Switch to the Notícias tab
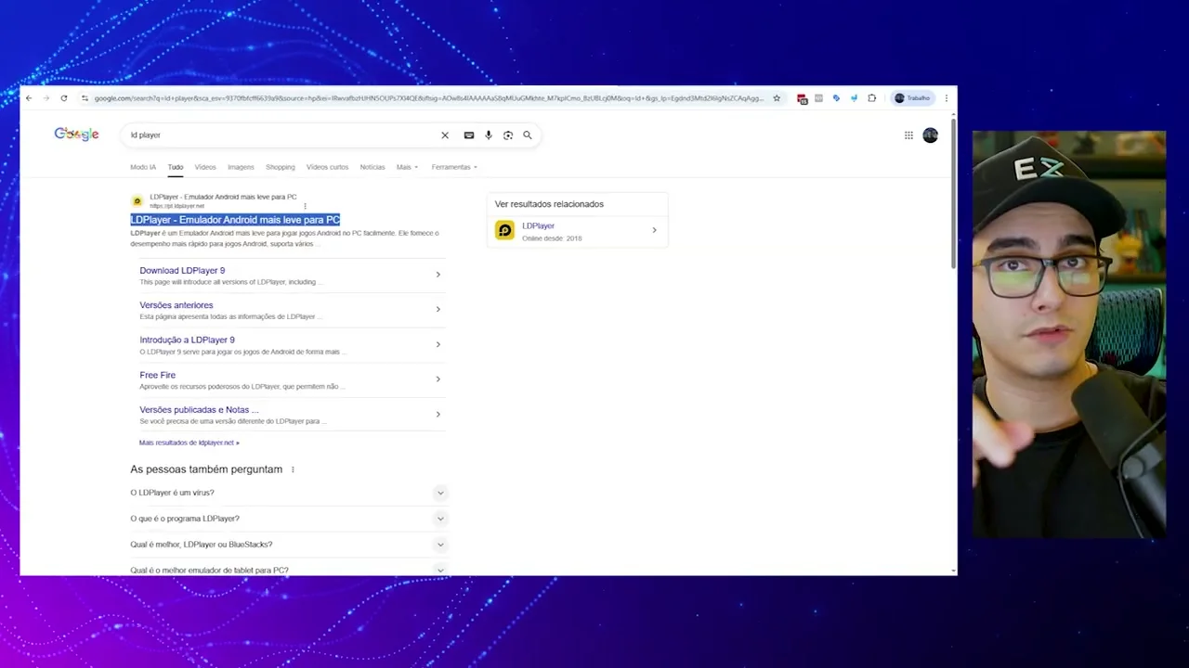1189x668 pixels. coord(372,167)
